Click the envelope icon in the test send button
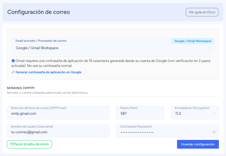226x156 pixels. 12,144
